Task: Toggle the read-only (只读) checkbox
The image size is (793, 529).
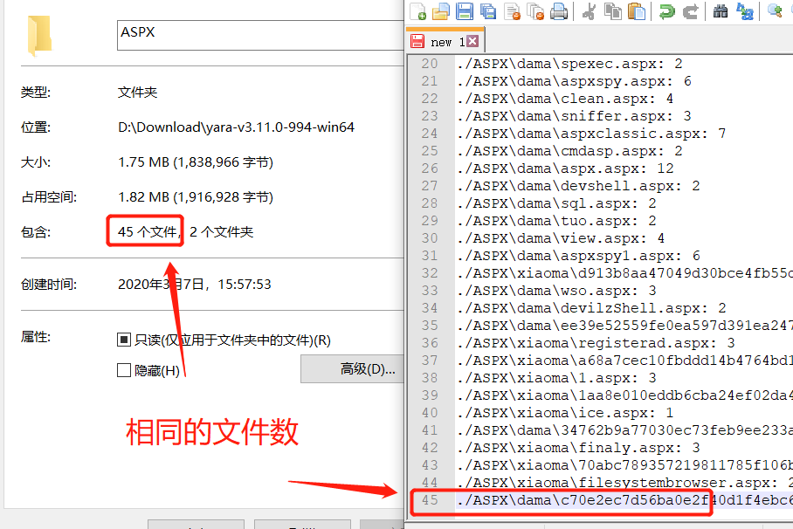Action: pos(124,340)
